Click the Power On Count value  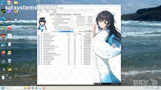[88, 23]
